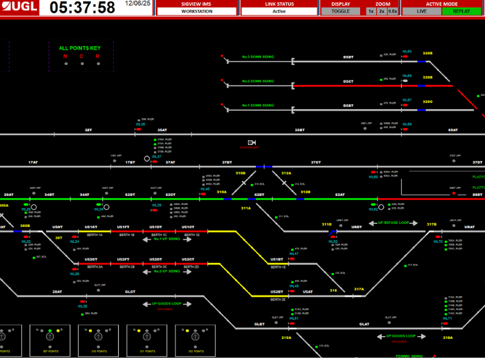Screen dimensions: 485x358
Task: Turn the 310 Points key switch
Action: (98, 336)
